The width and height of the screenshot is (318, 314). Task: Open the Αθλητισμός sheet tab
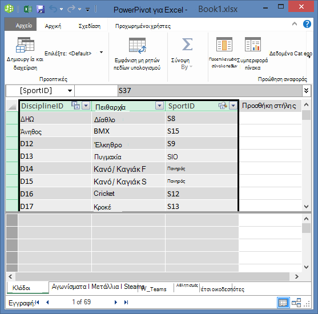click(x=187, y=285)
